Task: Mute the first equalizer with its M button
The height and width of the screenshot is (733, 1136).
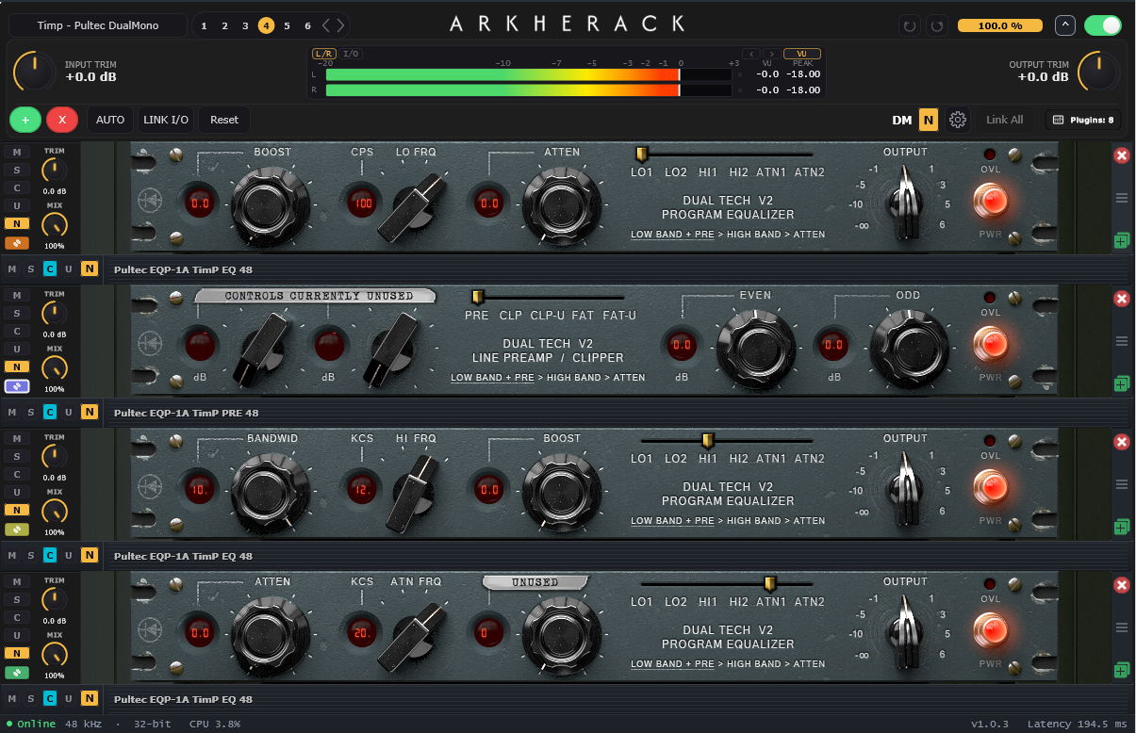Action: click(x=16, y=152)
